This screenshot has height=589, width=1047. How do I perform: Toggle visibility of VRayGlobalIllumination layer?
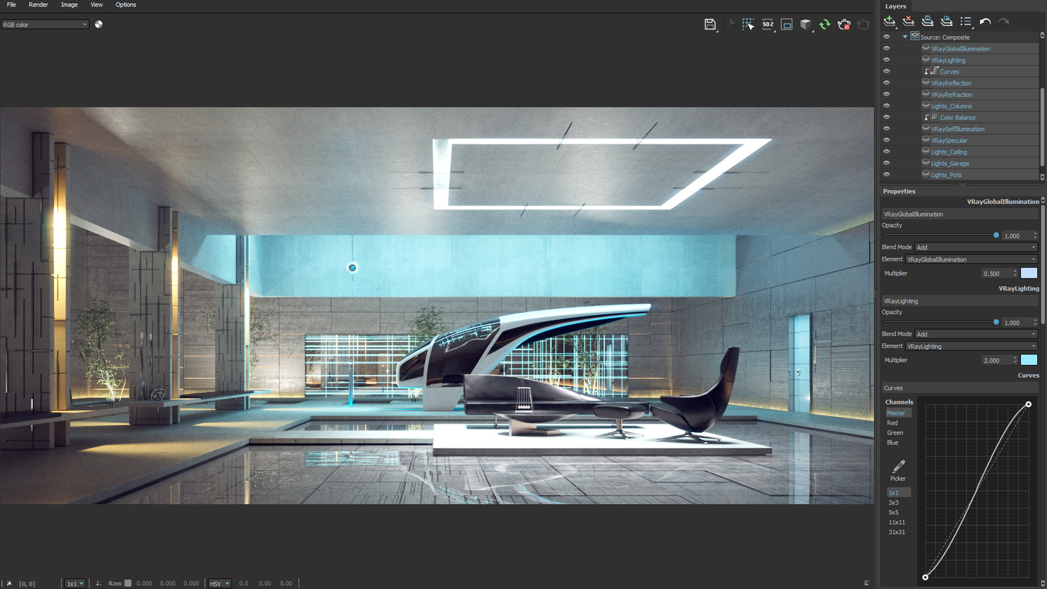887,48
